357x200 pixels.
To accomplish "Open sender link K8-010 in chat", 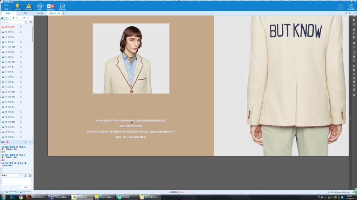I will [8, 147].
